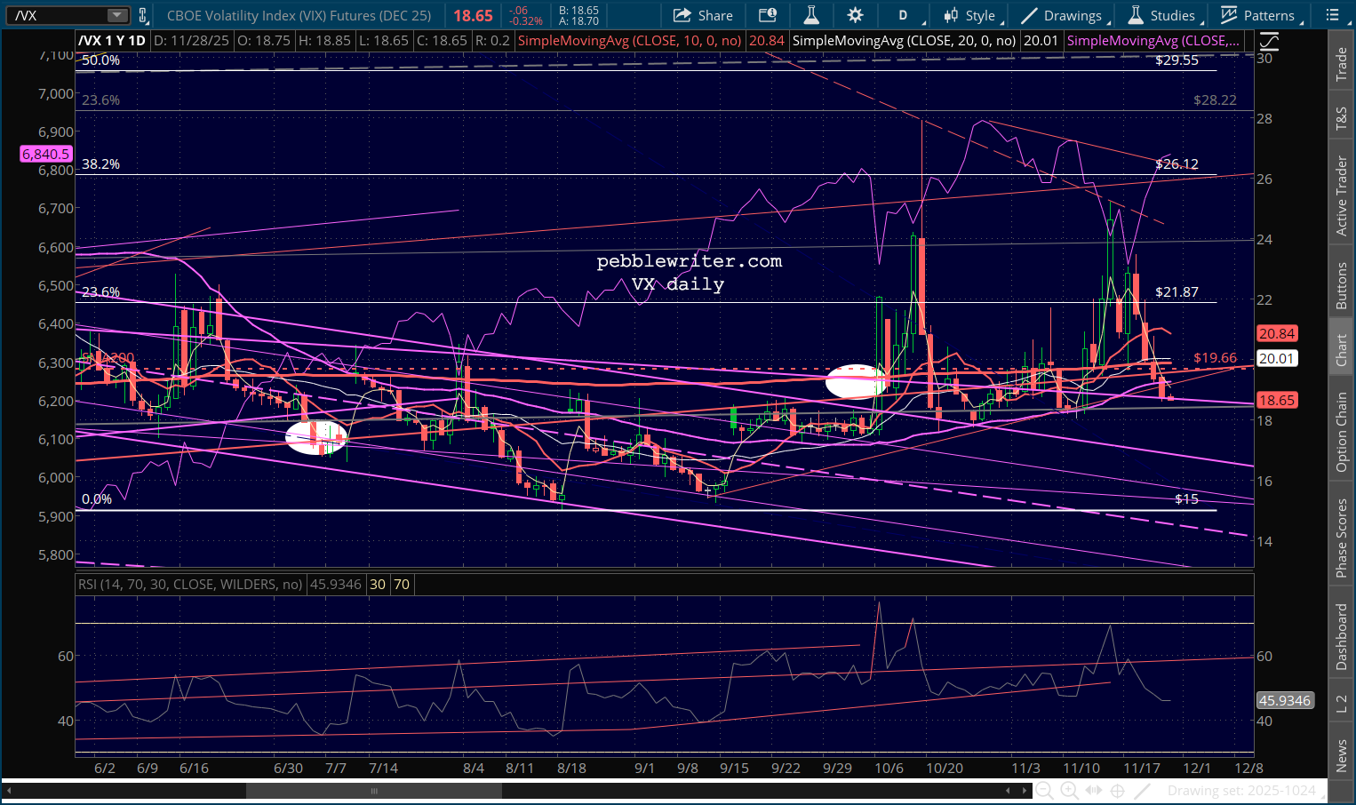The height and width of the screenshot is (805, 1356).
Task: Open the list menu icon at top right
Action: (1332, 15)
